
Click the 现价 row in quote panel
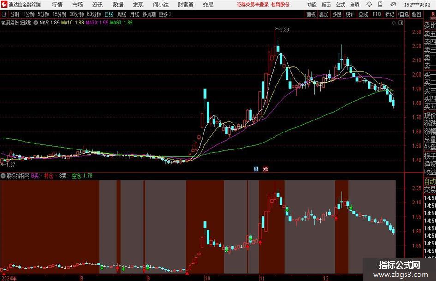[x=430, y=115]
